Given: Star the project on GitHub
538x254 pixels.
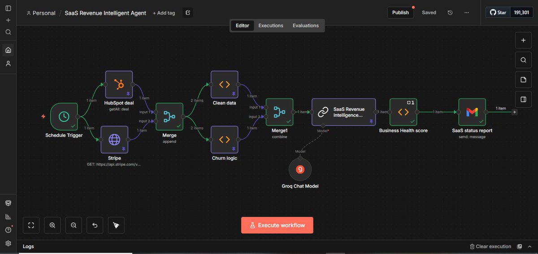Looking at the screenshot, I should pos(498,13).
